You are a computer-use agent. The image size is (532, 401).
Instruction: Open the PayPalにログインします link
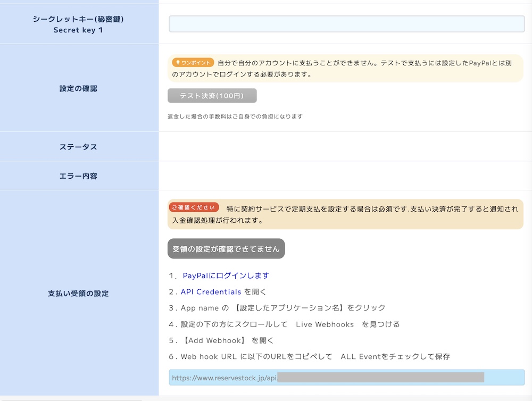click(226, 275)
